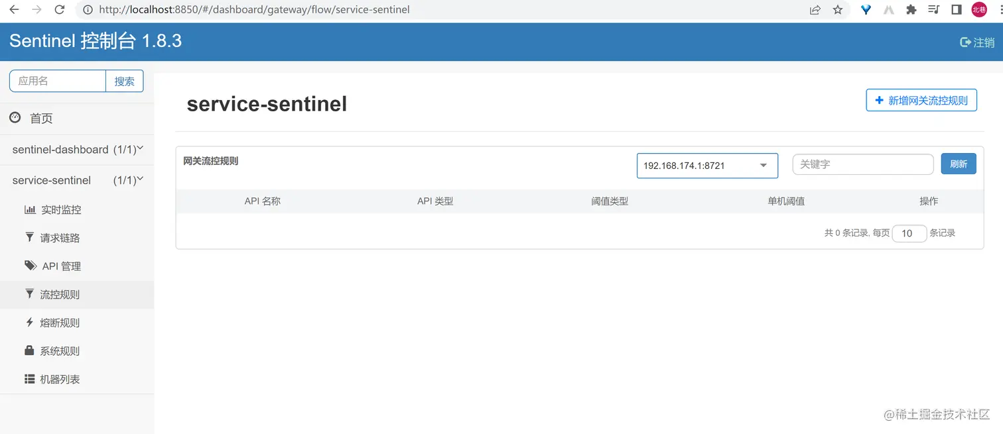The height and width of the screenshot is (434, 1003).
Task: Open the media control playlist icon
Action: (934, 10)
